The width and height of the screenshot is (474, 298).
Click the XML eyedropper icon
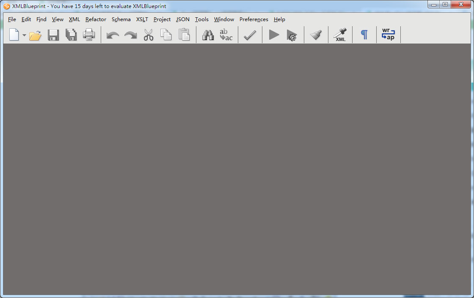click(340, 35)
